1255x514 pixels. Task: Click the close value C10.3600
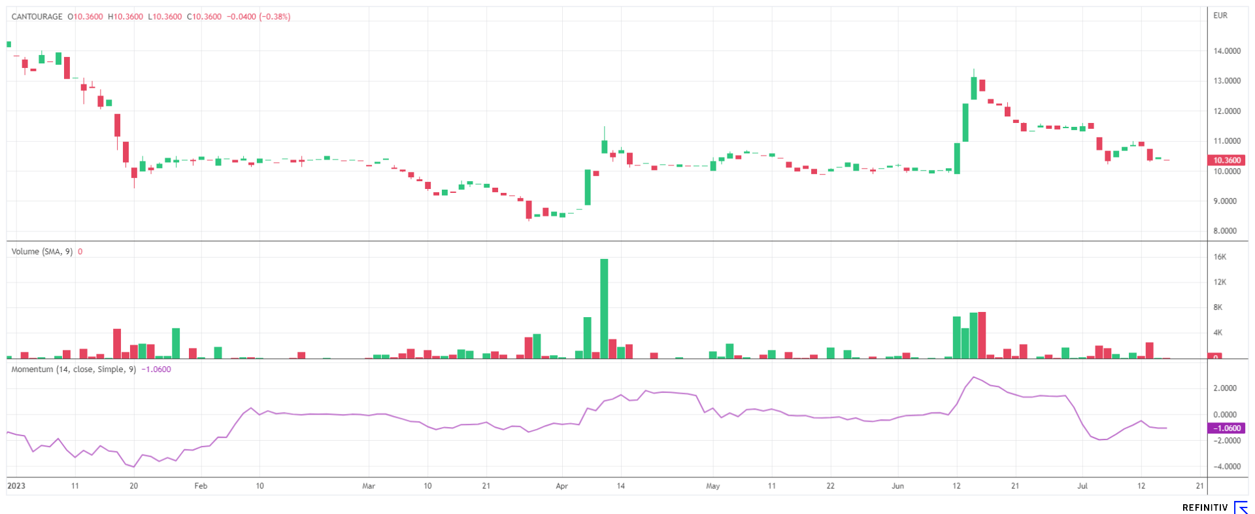pos(205,16)
